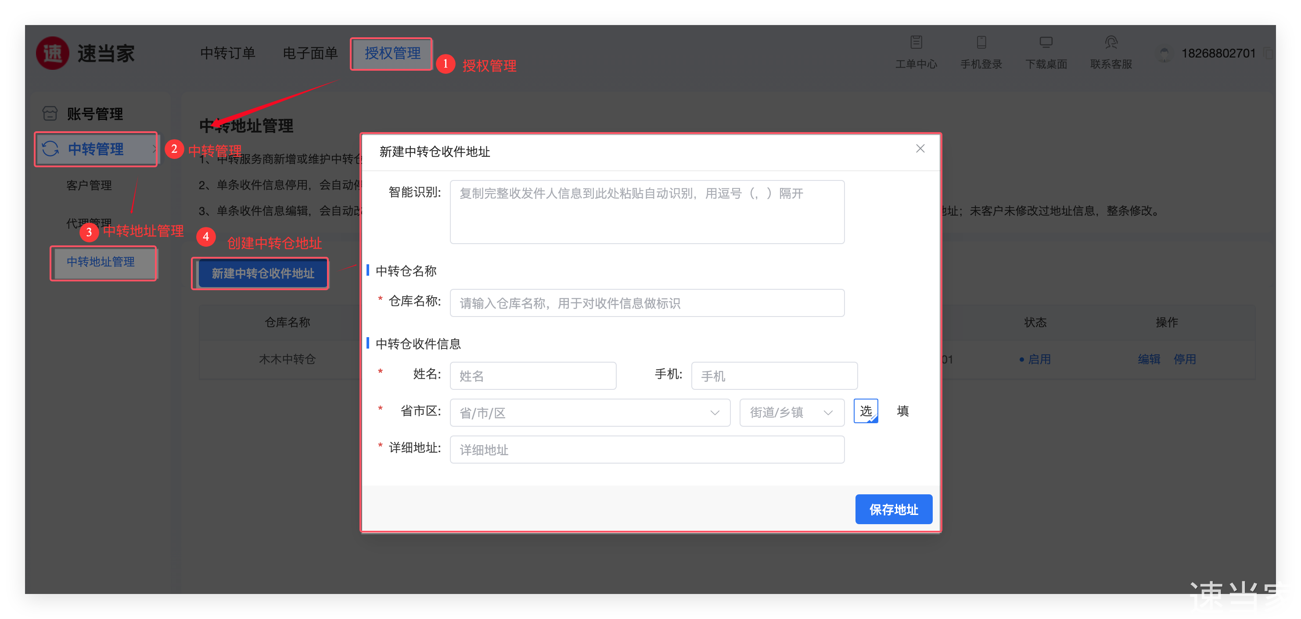Click the 联系客服 headset icon
This screenshot has height=619, width=1301.
[1111, 42]
